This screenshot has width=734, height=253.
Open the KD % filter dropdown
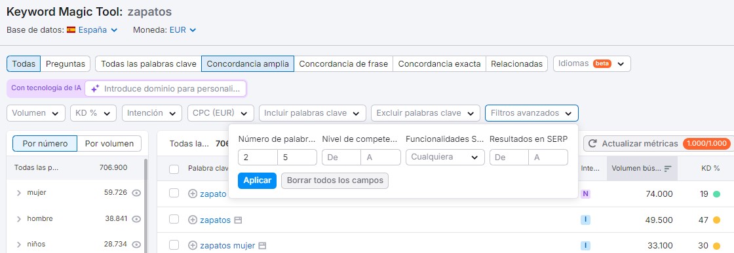coord(93,113)
